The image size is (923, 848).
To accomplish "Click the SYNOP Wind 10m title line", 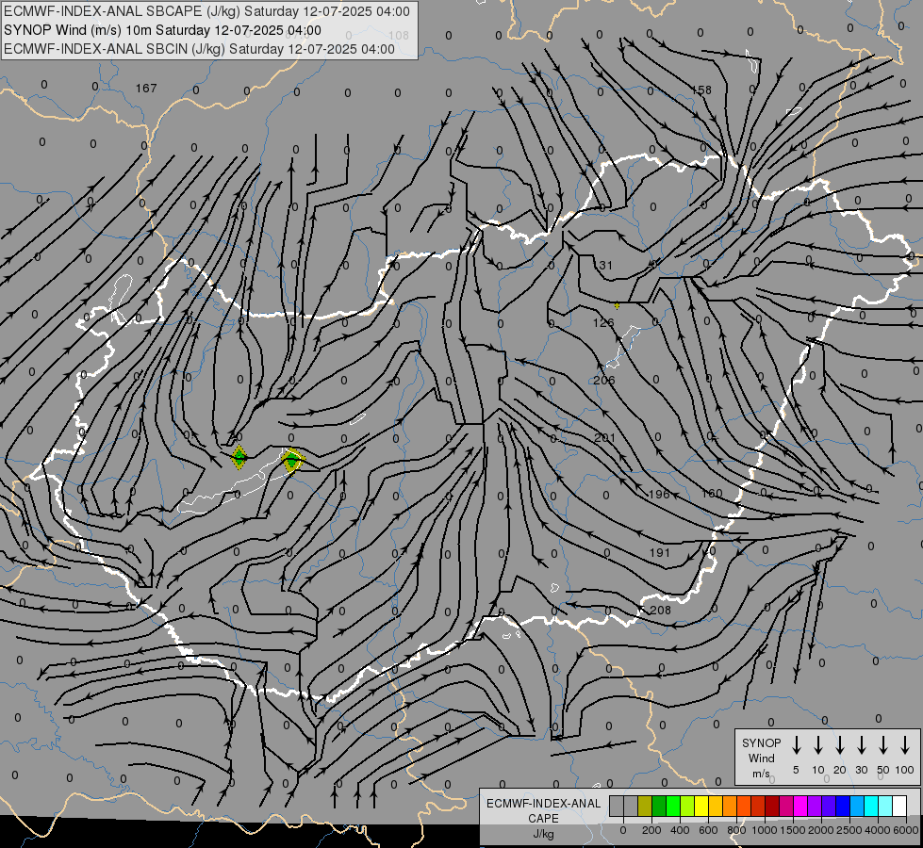I will tap(162, 30).
